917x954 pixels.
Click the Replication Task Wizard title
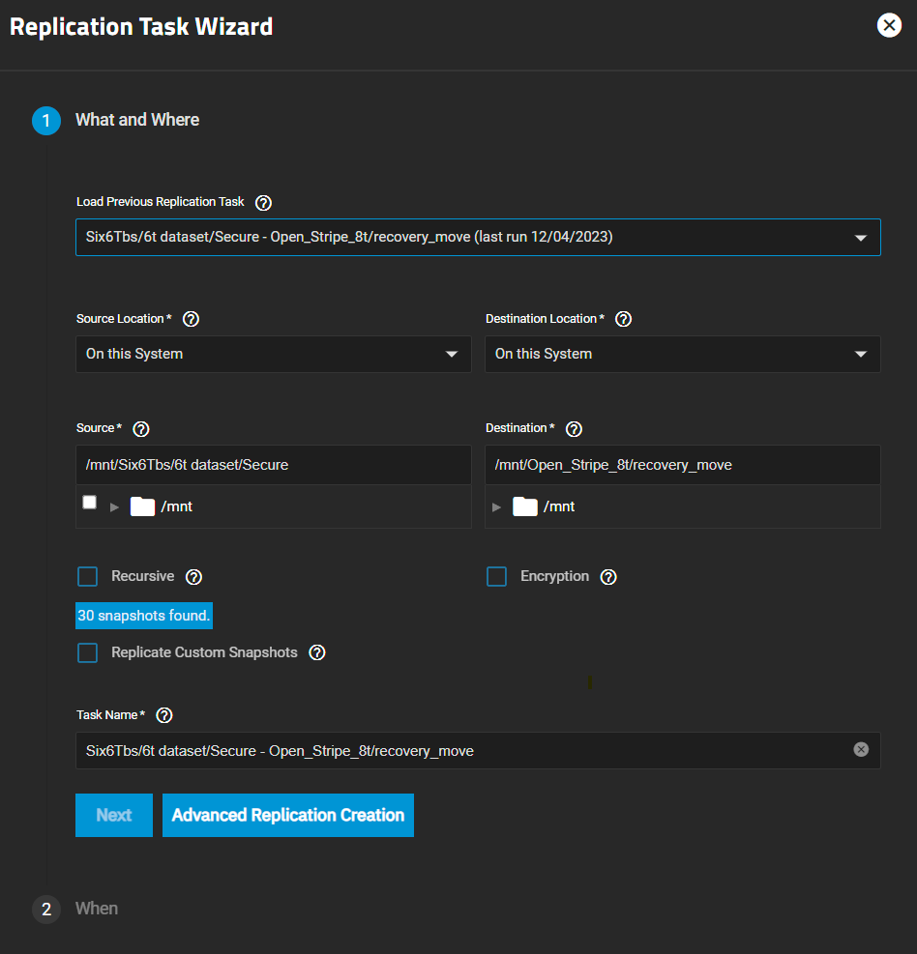pos(141,27)
